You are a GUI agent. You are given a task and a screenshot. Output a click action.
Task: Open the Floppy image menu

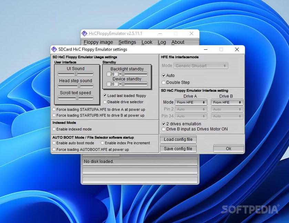[x=98, y=42]
